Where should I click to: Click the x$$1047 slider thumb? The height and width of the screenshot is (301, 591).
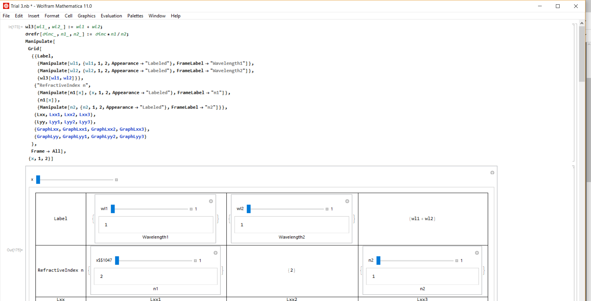coord(117,261)
